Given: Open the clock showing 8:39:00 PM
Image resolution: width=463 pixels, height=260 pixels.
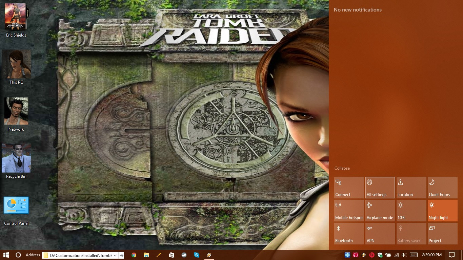Looking at the screenshot, I should pyautogui.click(x=432, y=255).
